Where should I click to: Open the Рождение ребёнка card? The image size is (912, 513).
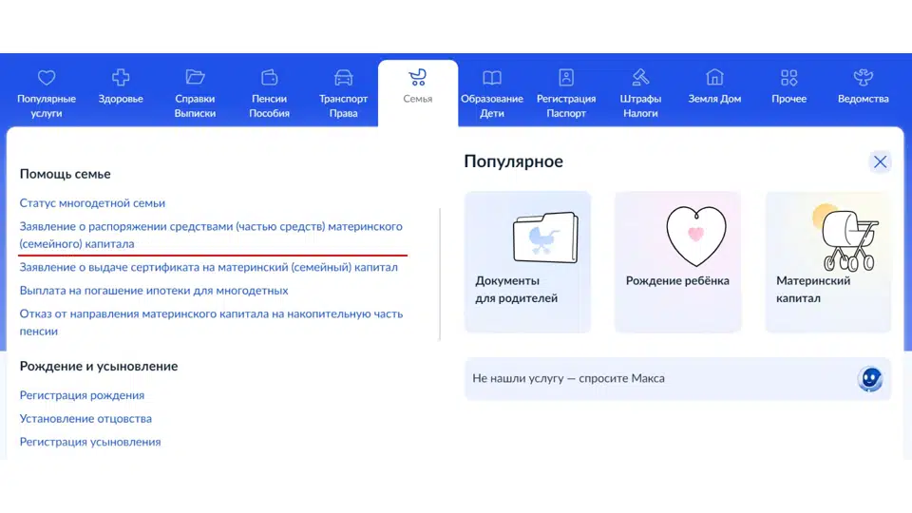coord(677,261)
